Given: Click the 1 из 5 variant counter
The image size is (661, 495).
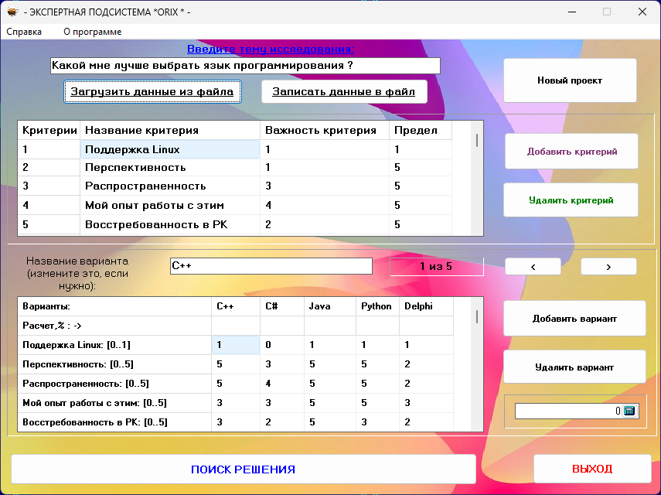Looking at the screenshot, I should click(436, 267).
